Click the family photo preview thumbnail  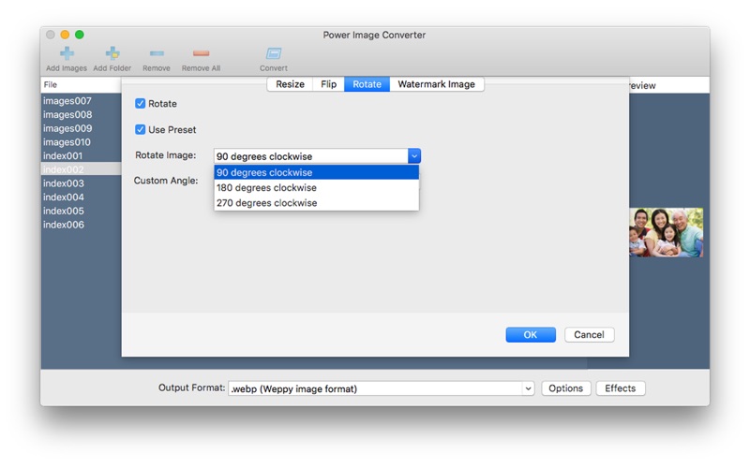point(666,232)
